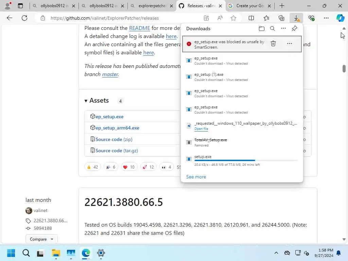Click the party popper 6 reaction

click(x=110, y=167)
